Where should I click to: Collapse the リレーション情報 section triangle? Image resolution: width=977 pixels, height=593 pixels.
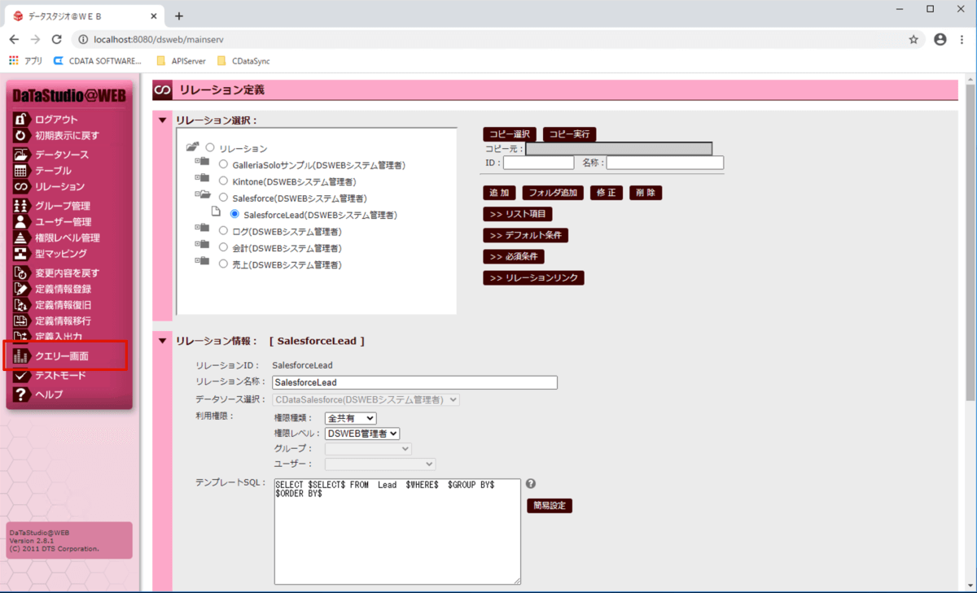(162, 341)
